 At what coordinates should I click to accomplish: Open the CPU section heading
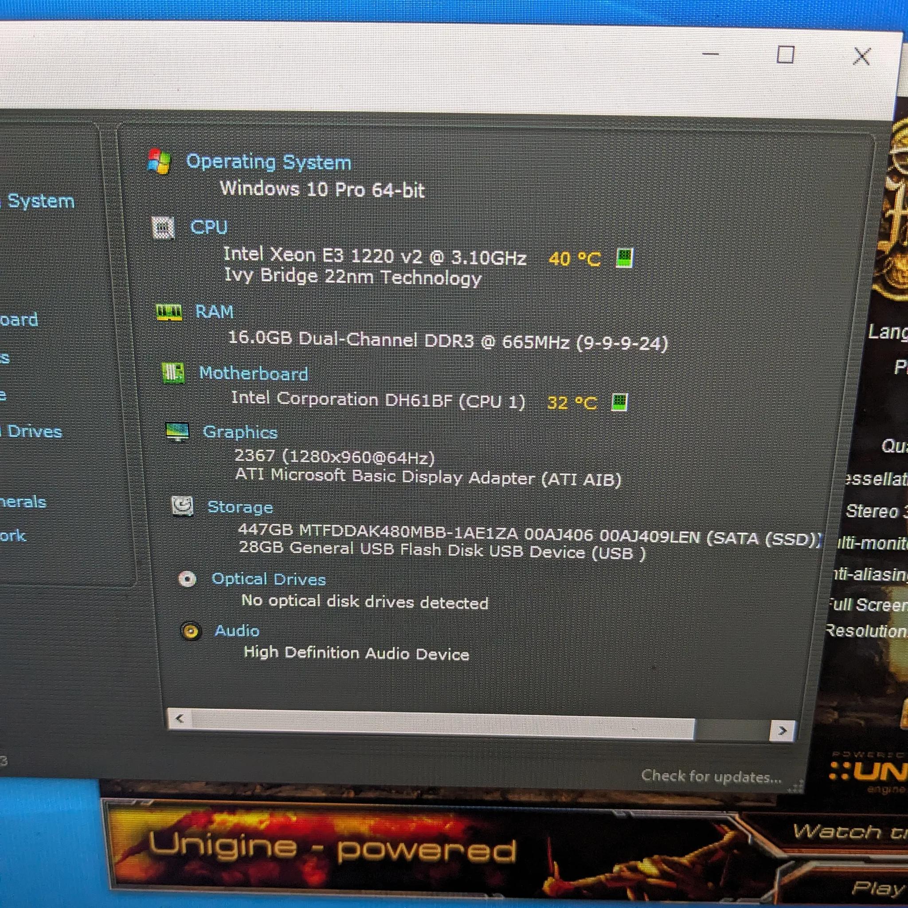pyautogui.click(x=209, y=227)
